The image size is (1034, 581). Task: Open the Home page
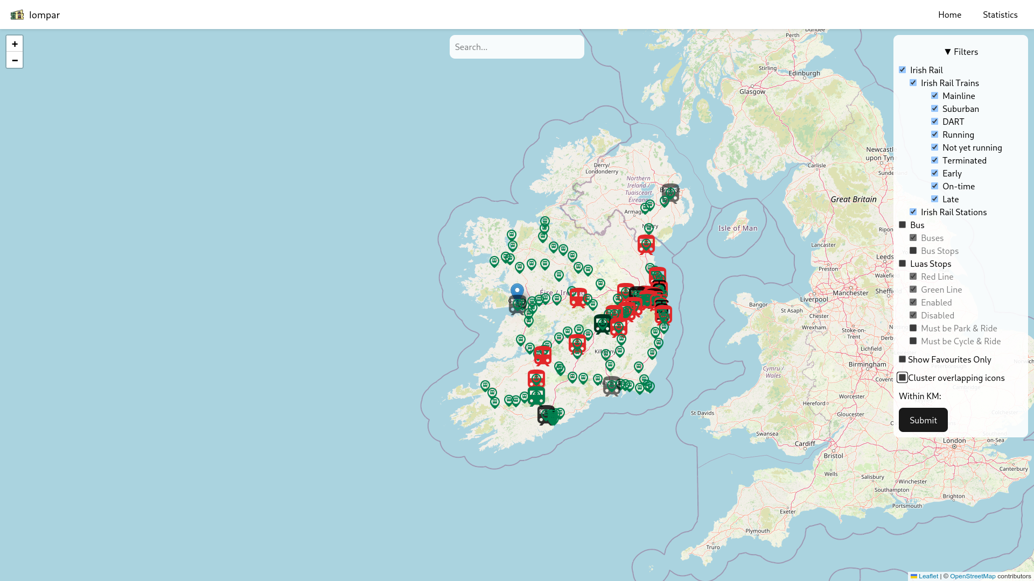pyautogui.click(x=949, y=15)
